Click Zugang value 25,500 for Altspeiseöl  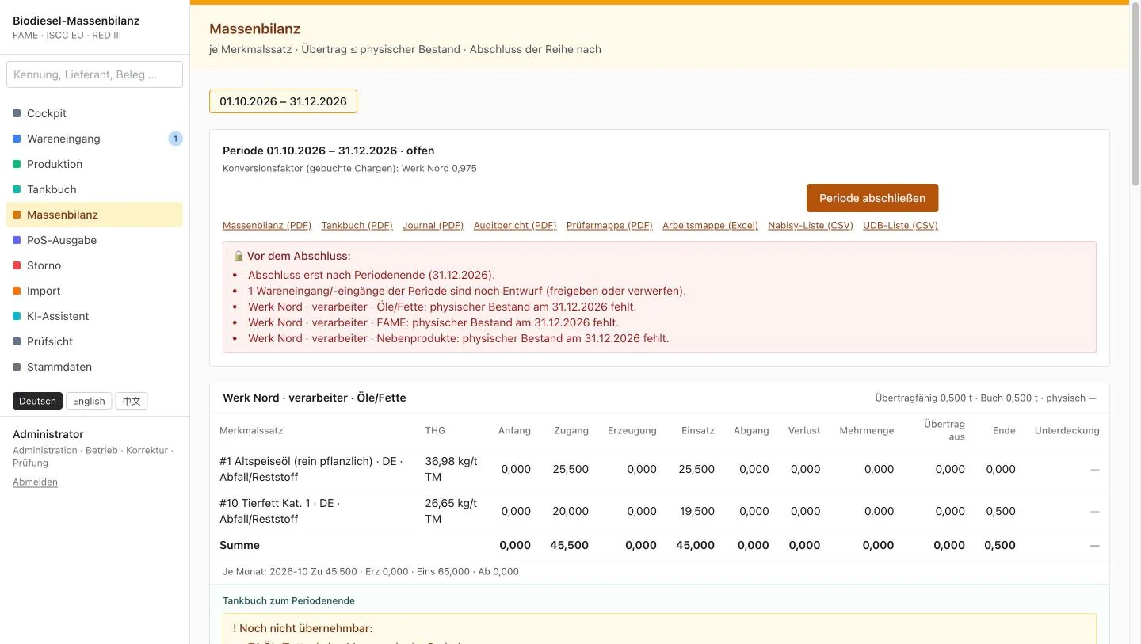pos(570,469)
